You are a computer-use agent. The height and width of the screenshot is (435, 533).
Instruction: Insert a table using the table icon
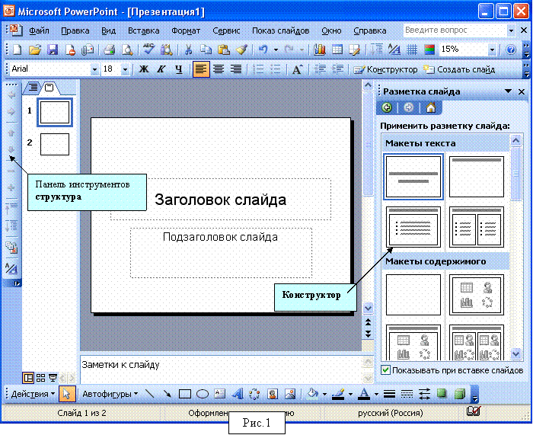pos(337,50)
